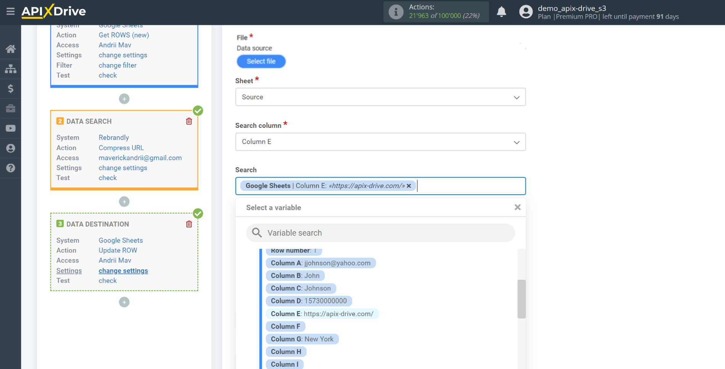Click the demo_apix-drive_s3 account name
This screenshot has height=369, width=725.
pyautogui.click(x=572, y=8)
